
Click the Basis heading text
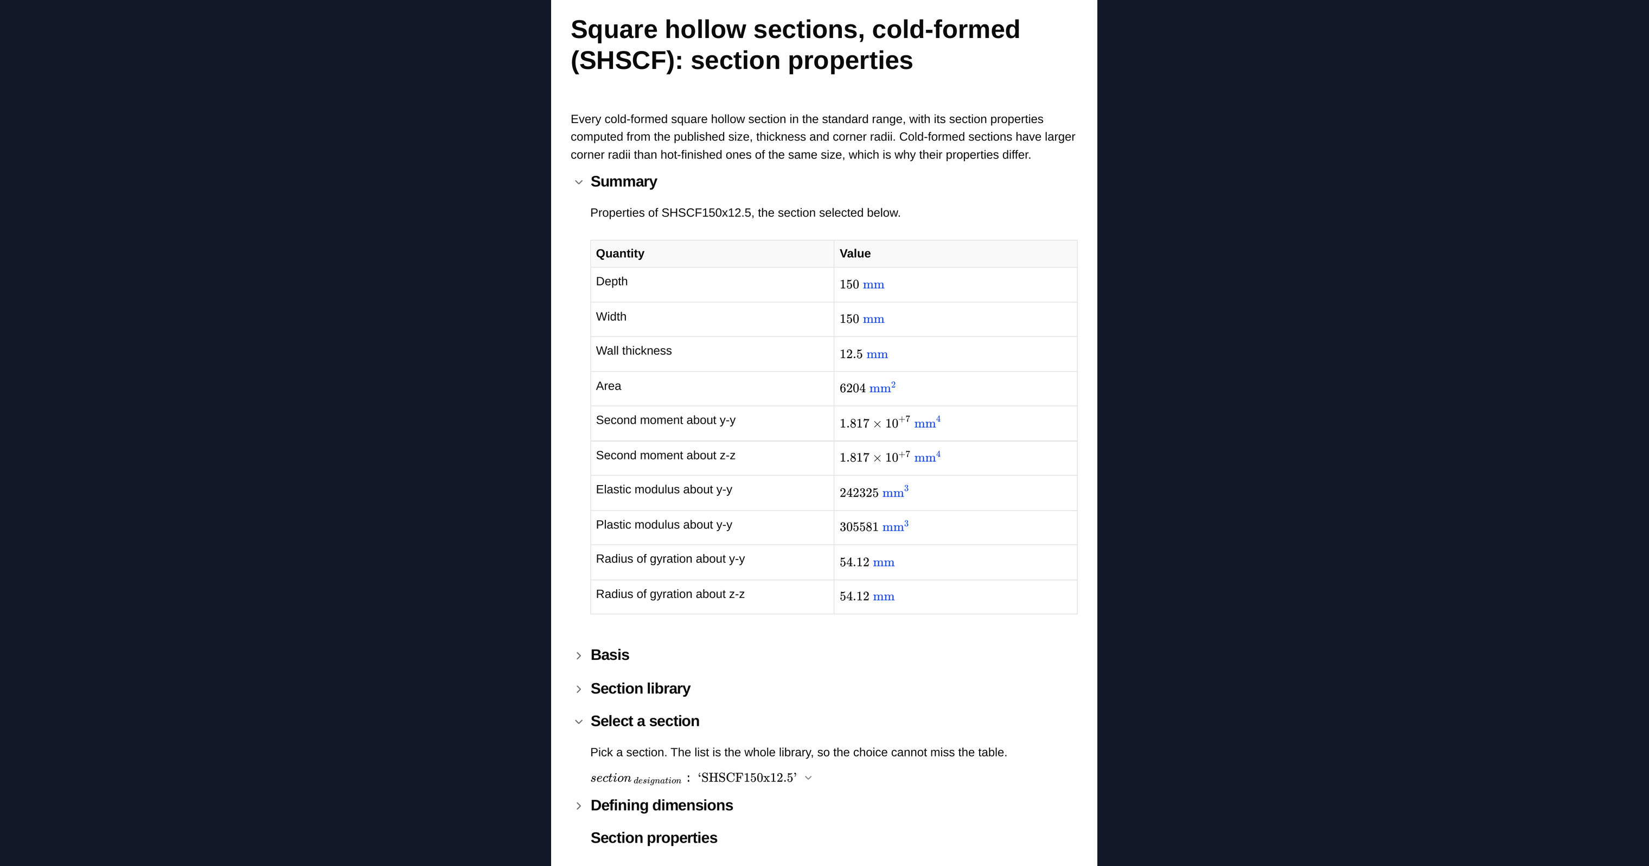click(609, 655)
